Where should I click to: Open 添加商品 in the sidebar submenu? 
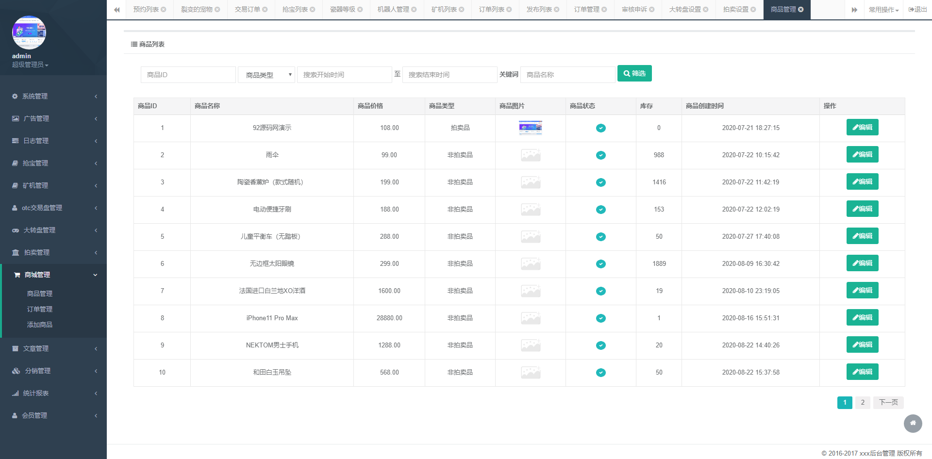[x=40, y=325]
